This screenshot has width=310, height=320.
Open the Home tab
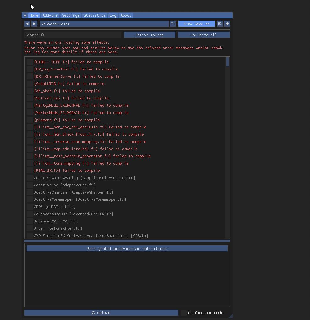coord(34,15)
